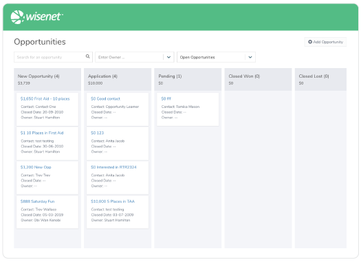
Task: Click Owner: Obi Wan Kenobi text
Action: [41, 220]
